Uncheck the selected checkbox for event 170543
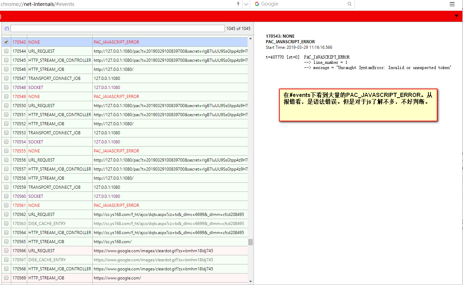 [x=6, y=42]
